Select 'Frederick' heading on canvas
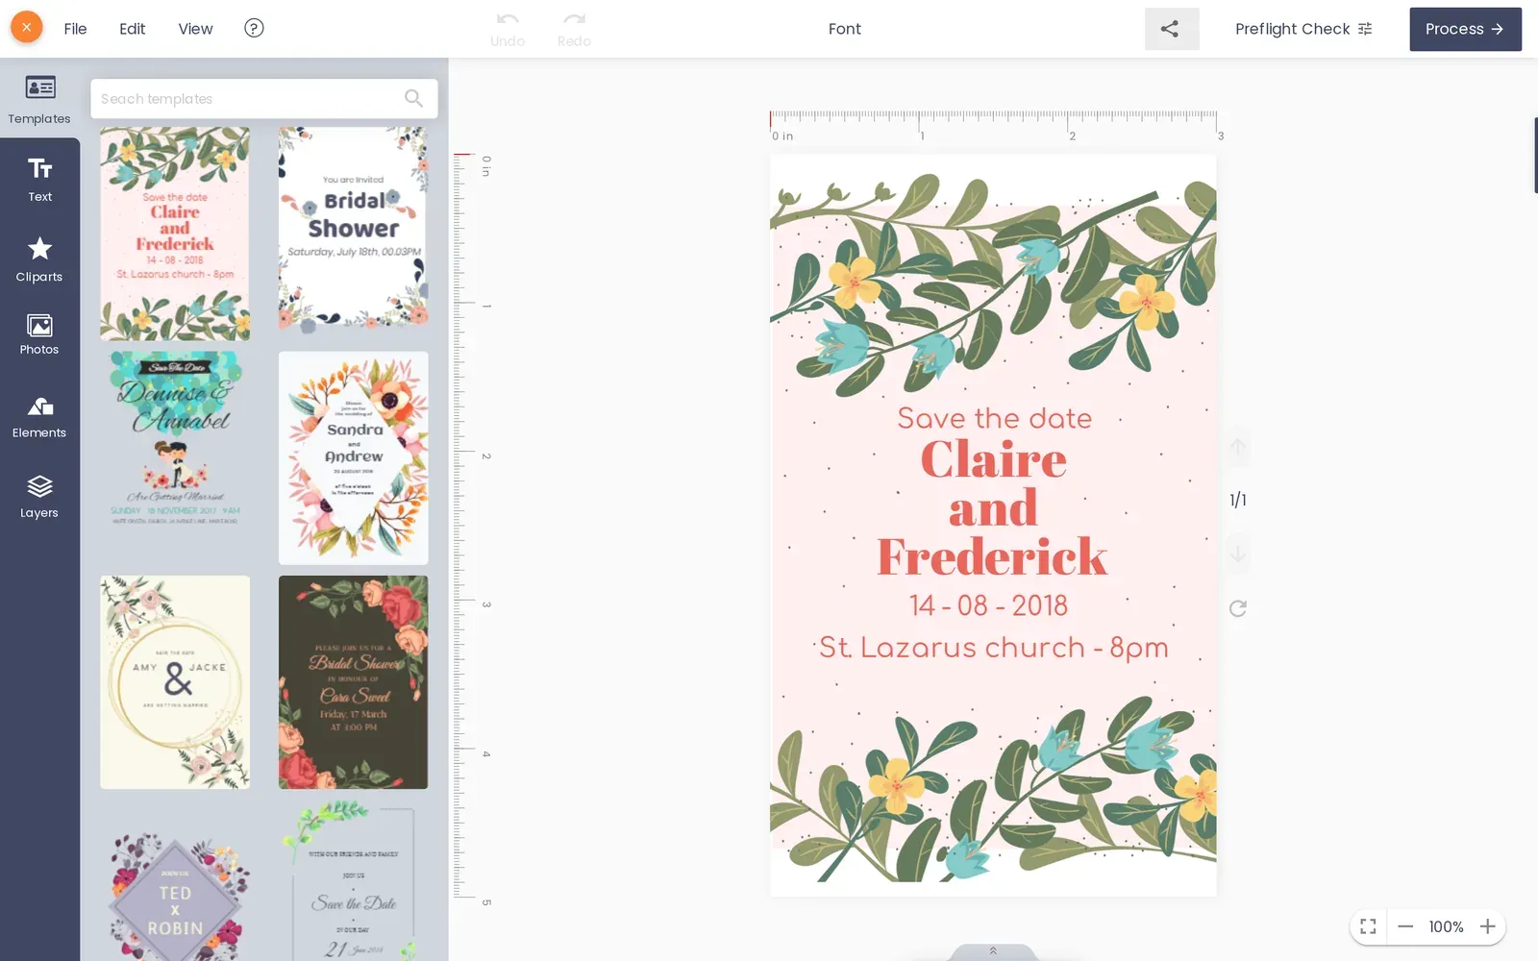 tap(992, 556)
